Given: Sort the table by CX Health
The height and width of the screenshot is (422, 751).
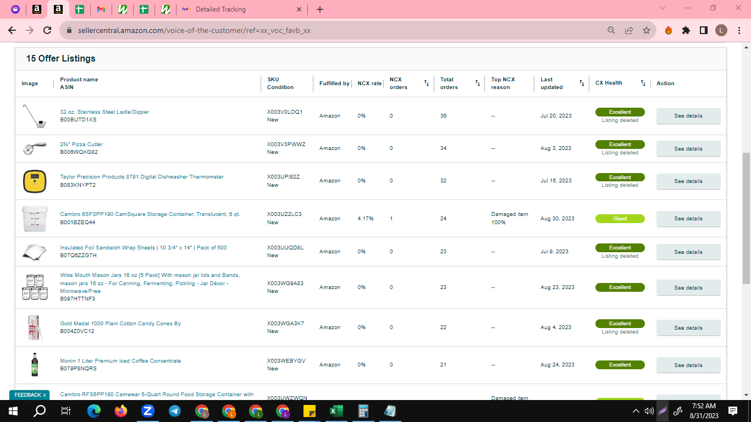Looking at the screenshot, I should point(643,83).
